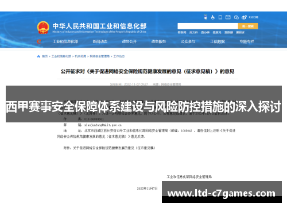Click the WeChat icon in header
This screenshot has height=208, width=287.
pyautogui.click(x=236, y=17)
